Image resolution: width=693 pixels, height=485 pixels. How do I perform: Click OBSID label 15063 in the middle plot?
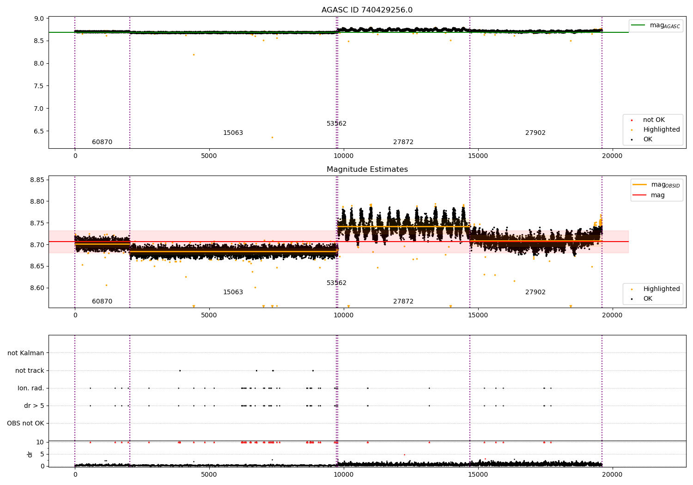pyautogui.click(x=233, y=292)
